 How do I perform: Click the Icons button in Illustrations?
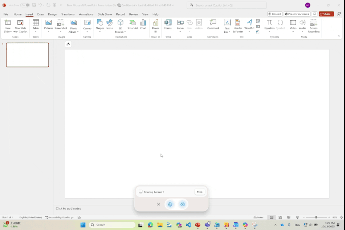coord(110,25)
